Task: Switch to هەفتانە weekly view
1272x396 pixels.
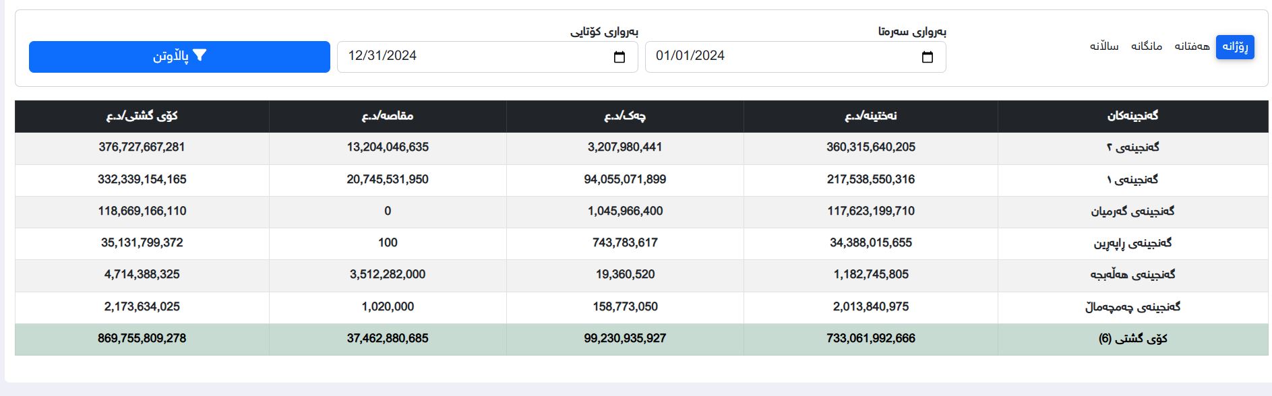Action: click(1192, 46)
